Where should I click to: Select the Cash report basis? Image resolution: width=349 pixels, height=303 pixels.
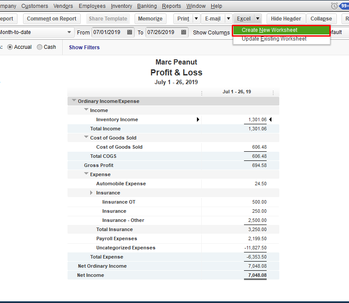[39, 47]
